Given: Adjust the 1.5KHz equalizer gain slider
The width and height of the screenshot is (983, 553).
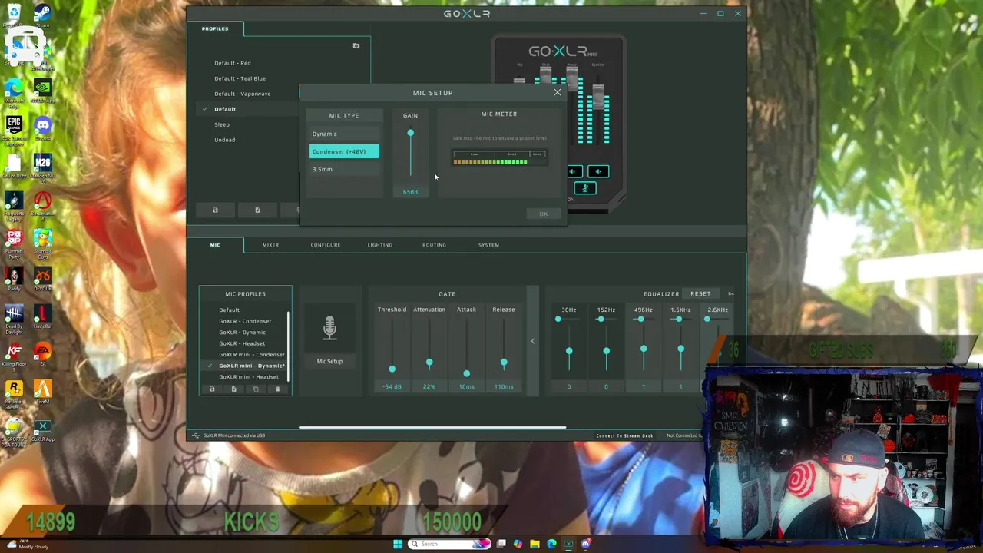Looking at the screenshot, I should [680, 349].
